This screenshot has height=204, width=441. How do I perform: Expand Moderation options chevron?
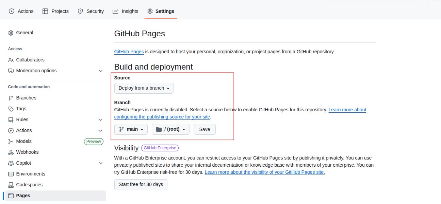(101, 71)
